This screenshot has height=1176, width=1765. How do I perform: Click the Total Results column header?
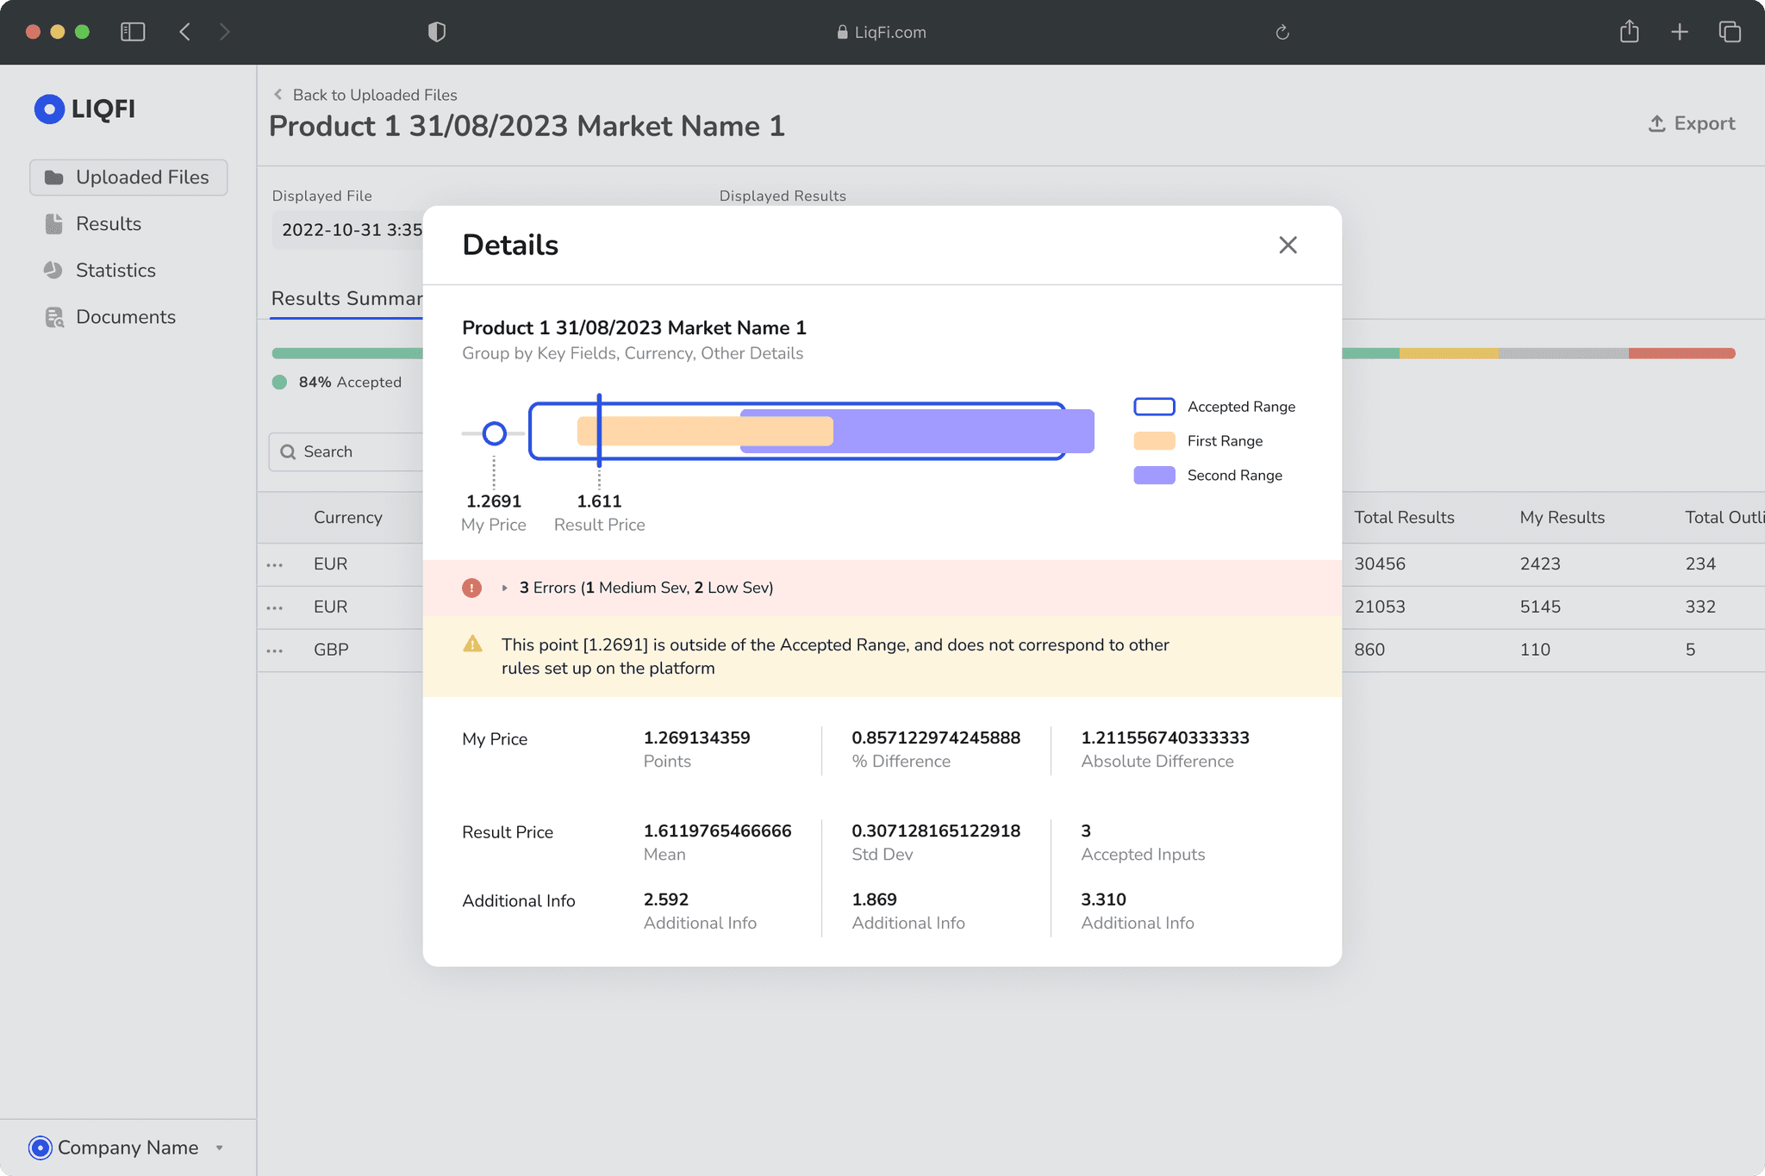click(x=1404, y=517)
